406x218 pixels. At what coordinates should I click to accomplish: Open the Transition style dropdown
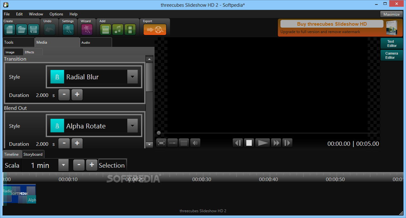click(132, 77)
